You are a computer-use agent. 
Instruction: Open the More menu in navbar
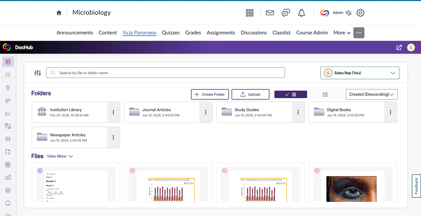point(342,33)
